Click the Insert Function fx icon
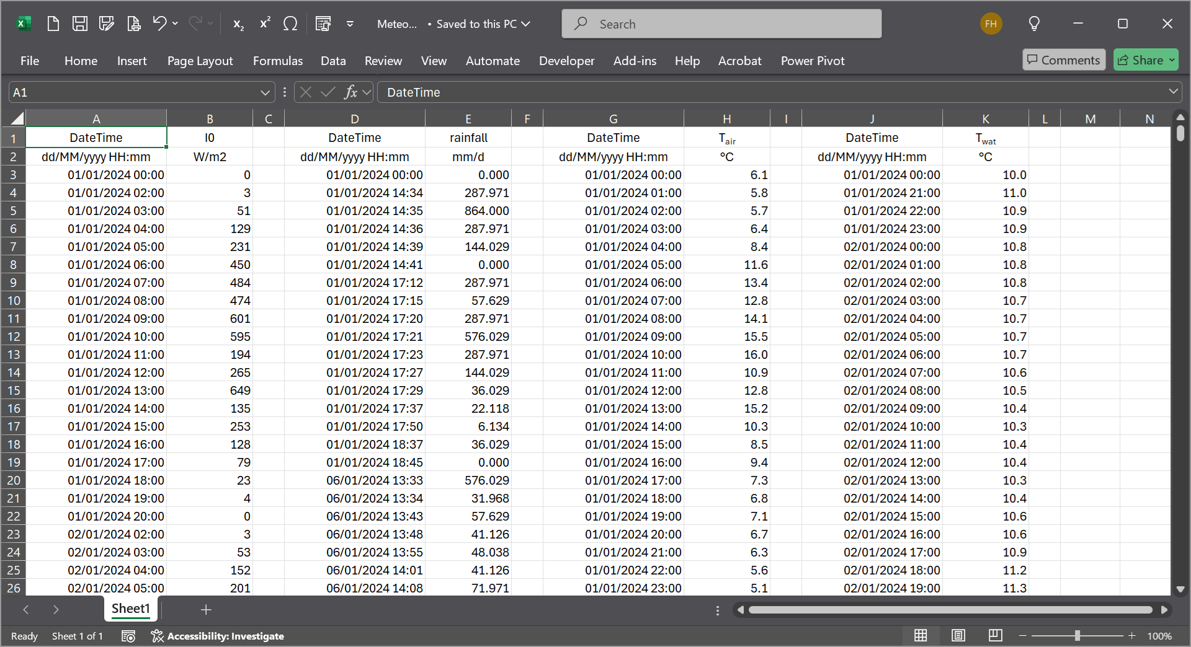Viewport: 1191px width, 647px height. (x=350, y=92)
